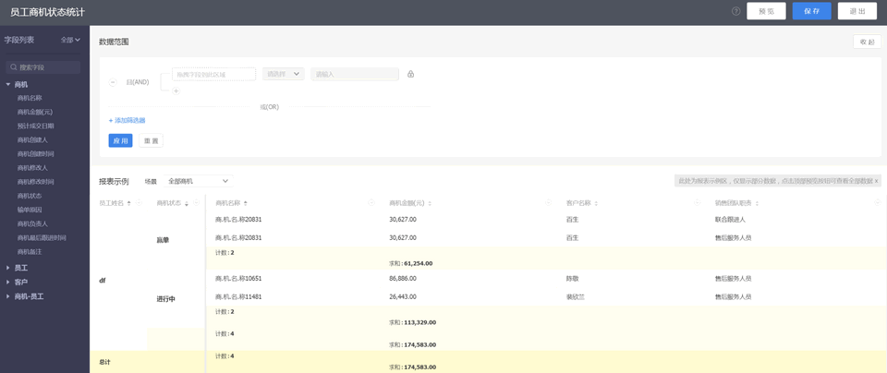Select the 商机负责人 field

[32, 223]
